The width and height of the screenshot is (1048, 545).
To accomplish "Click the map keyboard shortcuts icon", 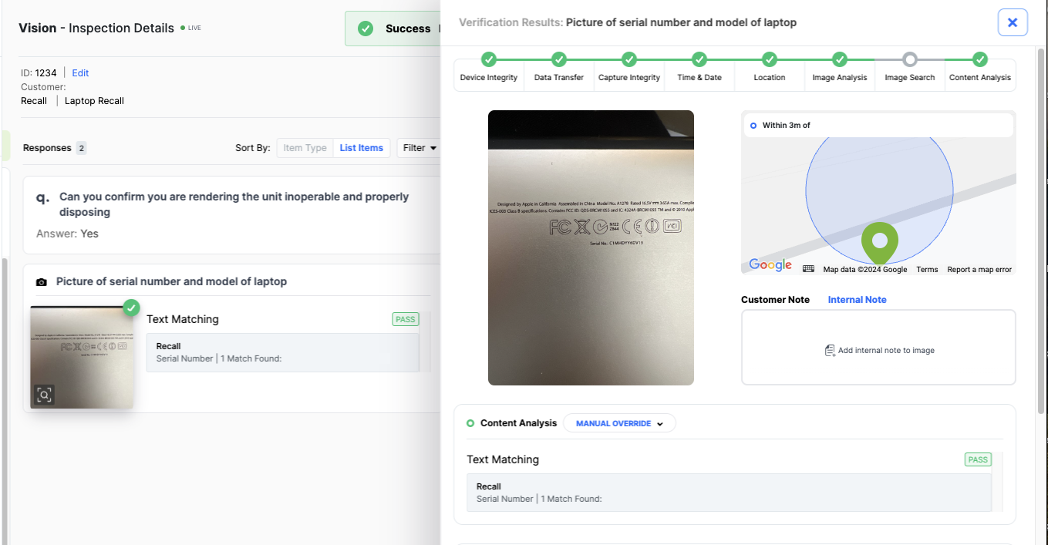I will click(808, 269).
